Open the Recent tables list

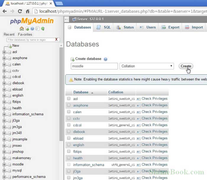click(x=9, y=35)
